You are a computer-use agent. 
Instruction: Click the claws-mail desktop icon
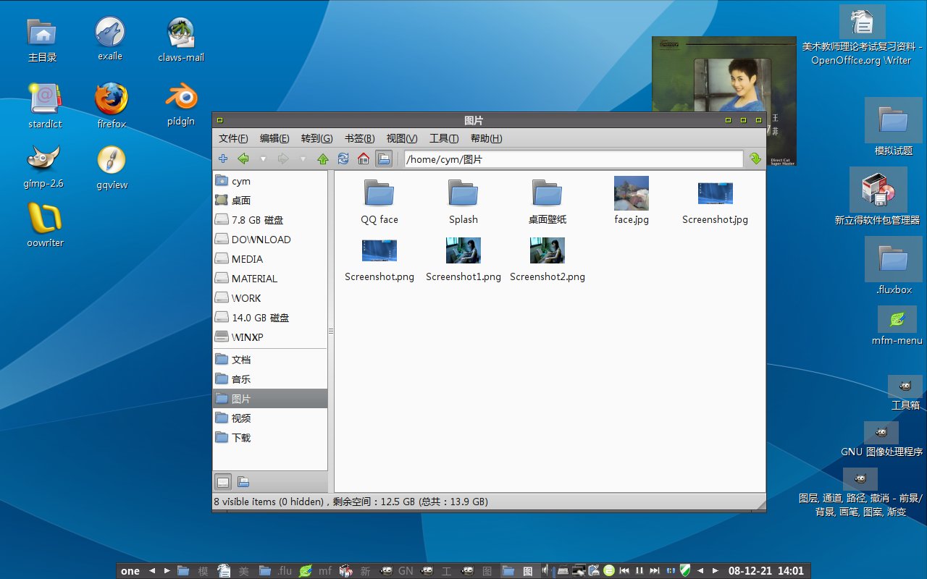(181, 40)
